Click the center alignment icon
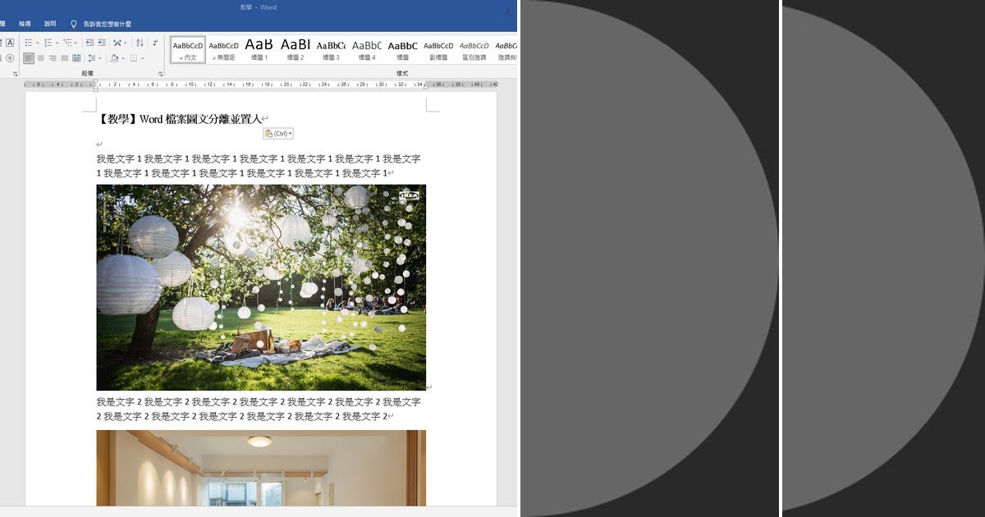Image resolution: width=985 pixels, height=517 pixels. pos(41,57)
